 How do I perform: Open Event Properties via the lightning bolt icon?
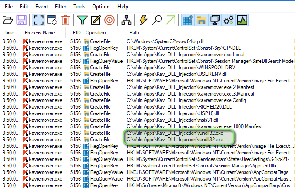tap(143, 20)
